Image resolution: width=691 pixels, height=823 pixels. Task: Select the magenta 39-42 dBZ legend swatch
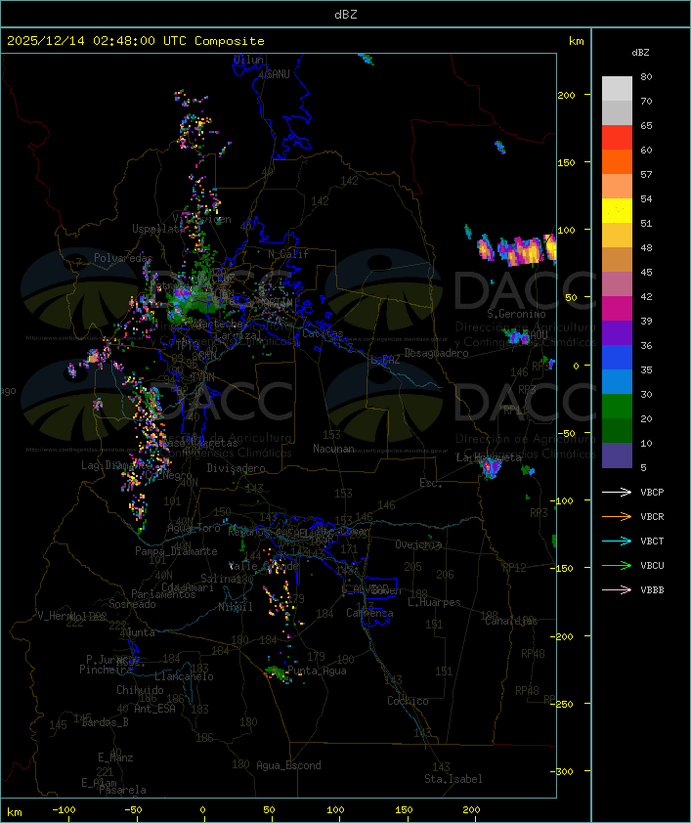coord(617,309)
